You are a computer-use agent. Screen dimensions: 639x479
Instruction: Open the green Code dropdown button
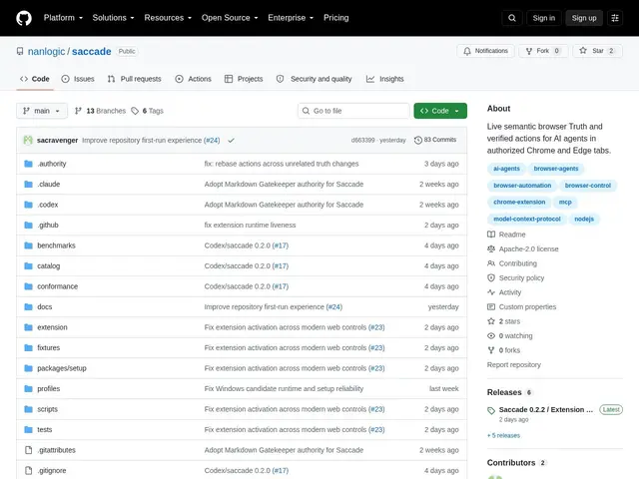coord(440,111)
